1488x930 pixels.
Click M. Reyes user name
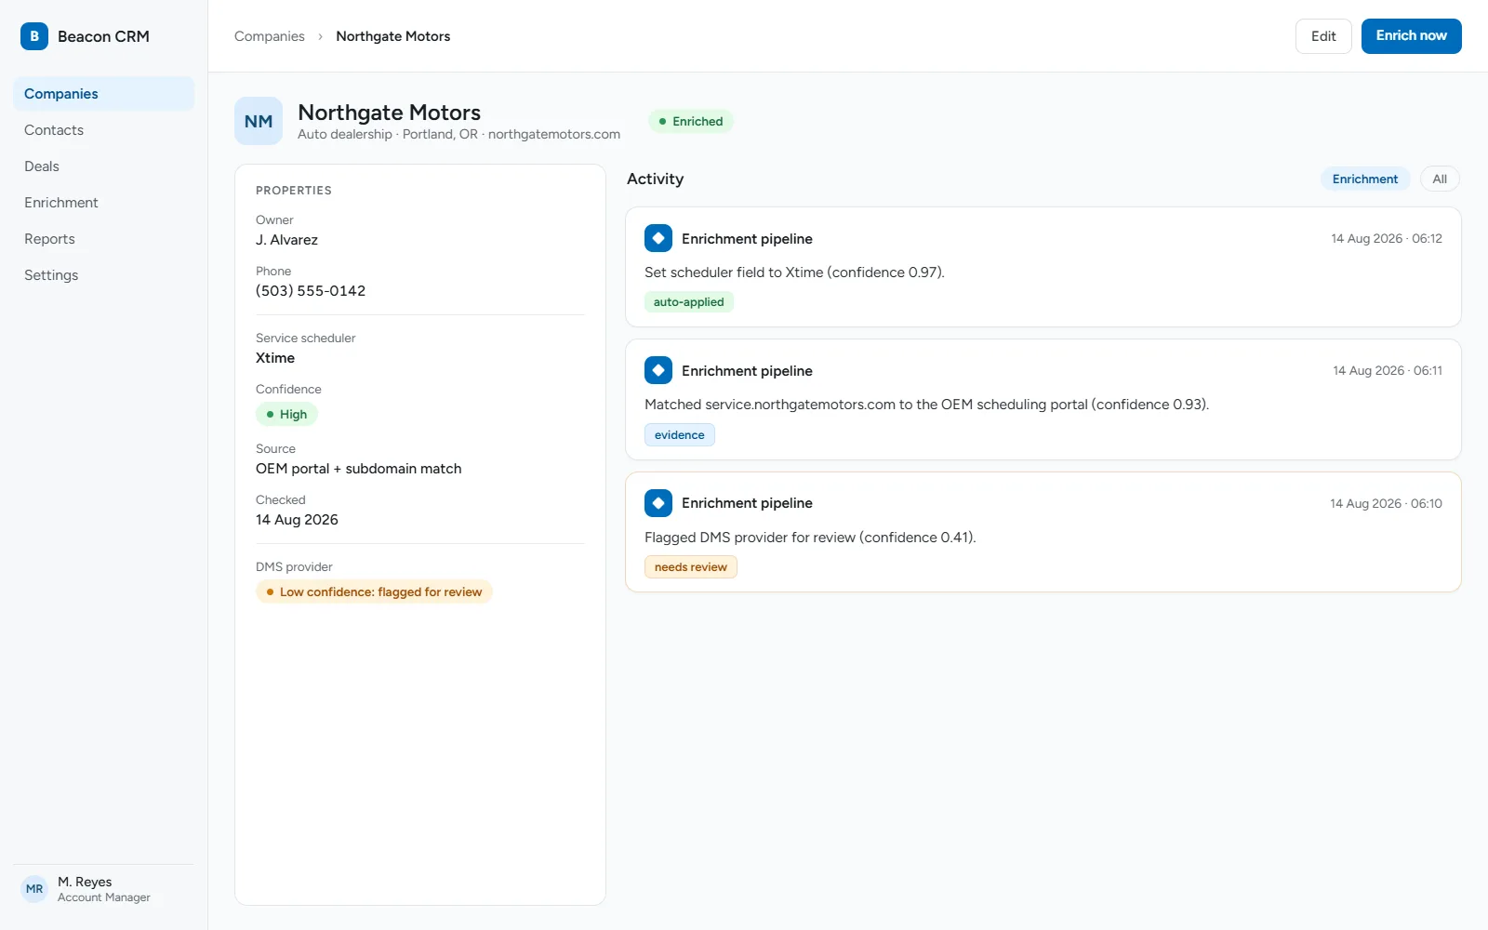click(85, 882)
